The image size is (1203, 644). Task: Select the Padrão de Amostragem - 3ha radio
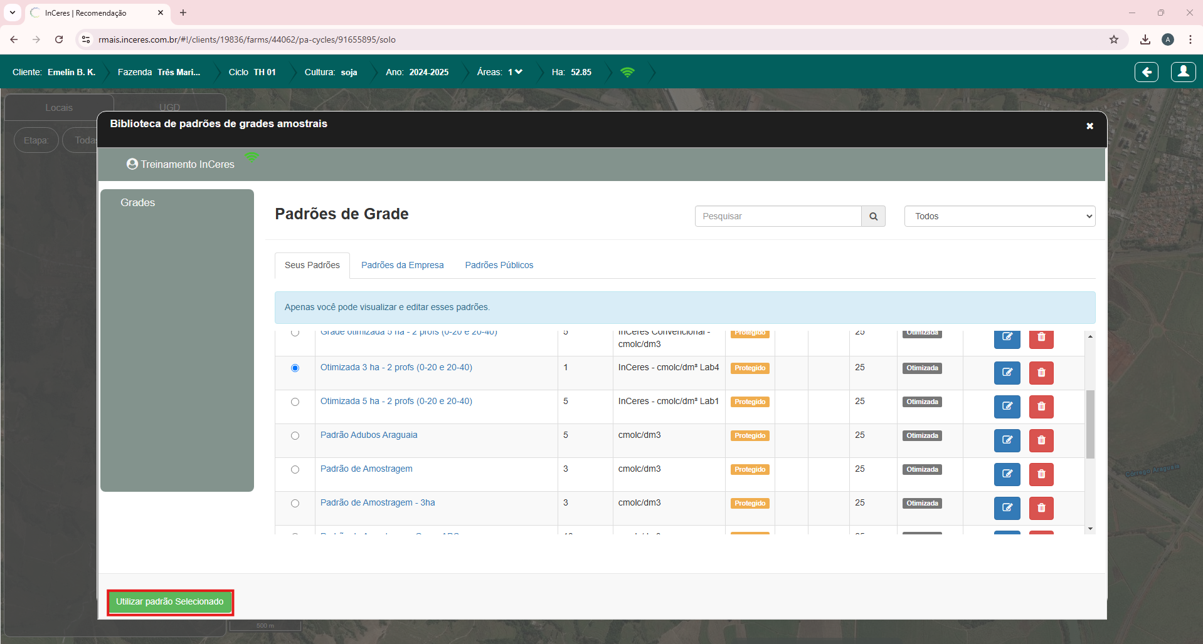tap(295, 503)
